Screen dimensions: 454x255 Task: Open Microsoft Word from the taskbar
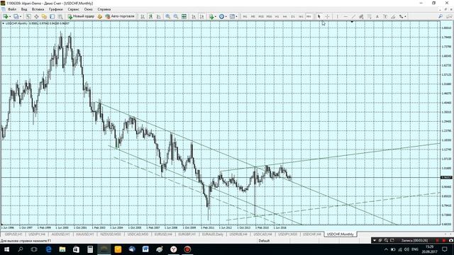tap(145, 249)
